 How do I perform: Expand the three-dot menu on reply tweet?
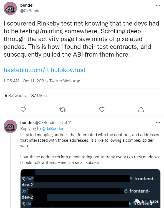[x=158, y=123]
